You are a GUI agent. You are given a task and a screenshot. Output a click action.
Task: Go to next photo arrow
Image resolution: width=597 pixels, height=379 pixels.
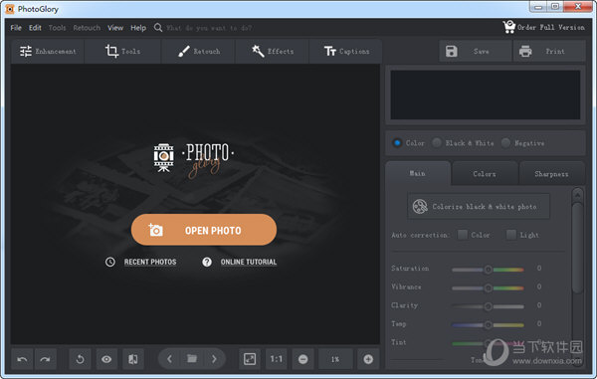(214, 359)
